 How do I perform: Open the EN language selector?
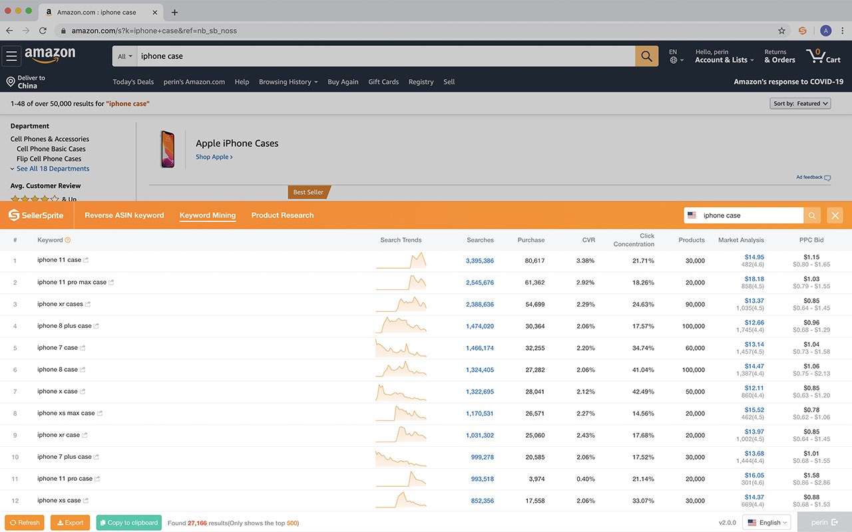[x=676, y=56]
